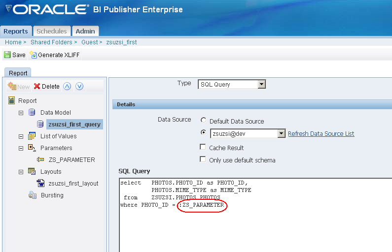
Task: Open zsuzsi_first breadcrumb link
Action: click(x=121, y=42)
